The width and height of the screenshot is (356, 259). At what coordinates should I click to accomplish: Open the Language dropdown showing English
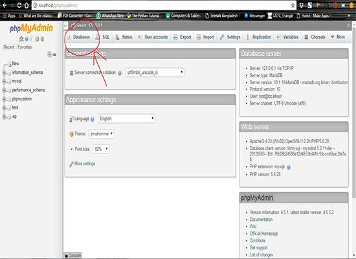click(126, 118)
